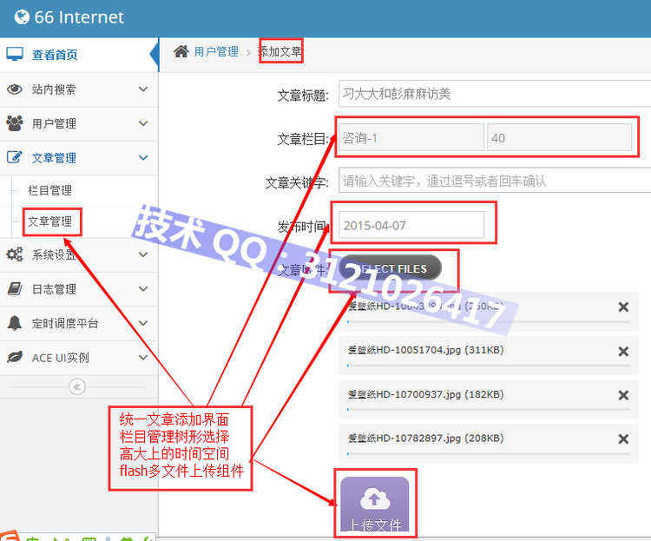Image resolution: width=651 pixels, height=541 pixels.
Task: Click the 66 Internet brand title
Action: click(x=79, y=17)
